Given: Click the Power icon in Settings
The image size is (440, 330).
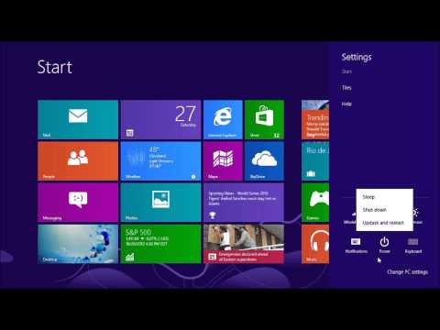Looking at the screenshot, I should click(384, 245).
